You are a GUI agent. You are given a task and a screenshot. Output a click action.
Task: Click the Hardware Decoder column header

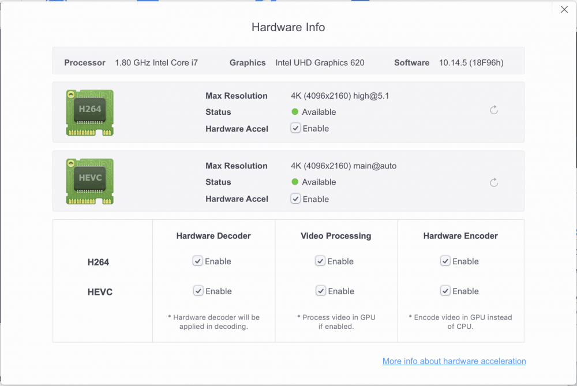click(213, 236)
